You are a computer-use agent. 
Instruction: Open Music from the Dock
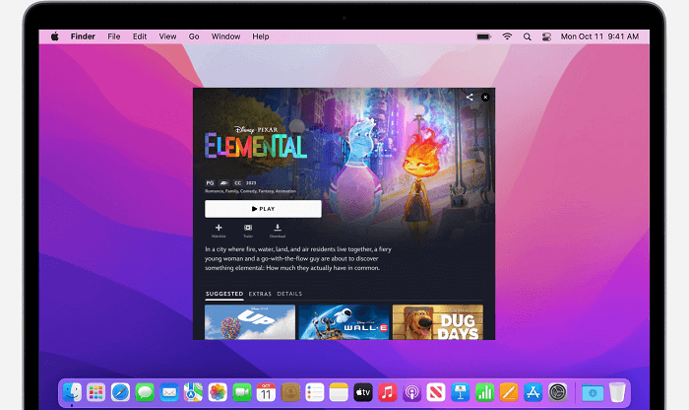click(x=388, y=392)
